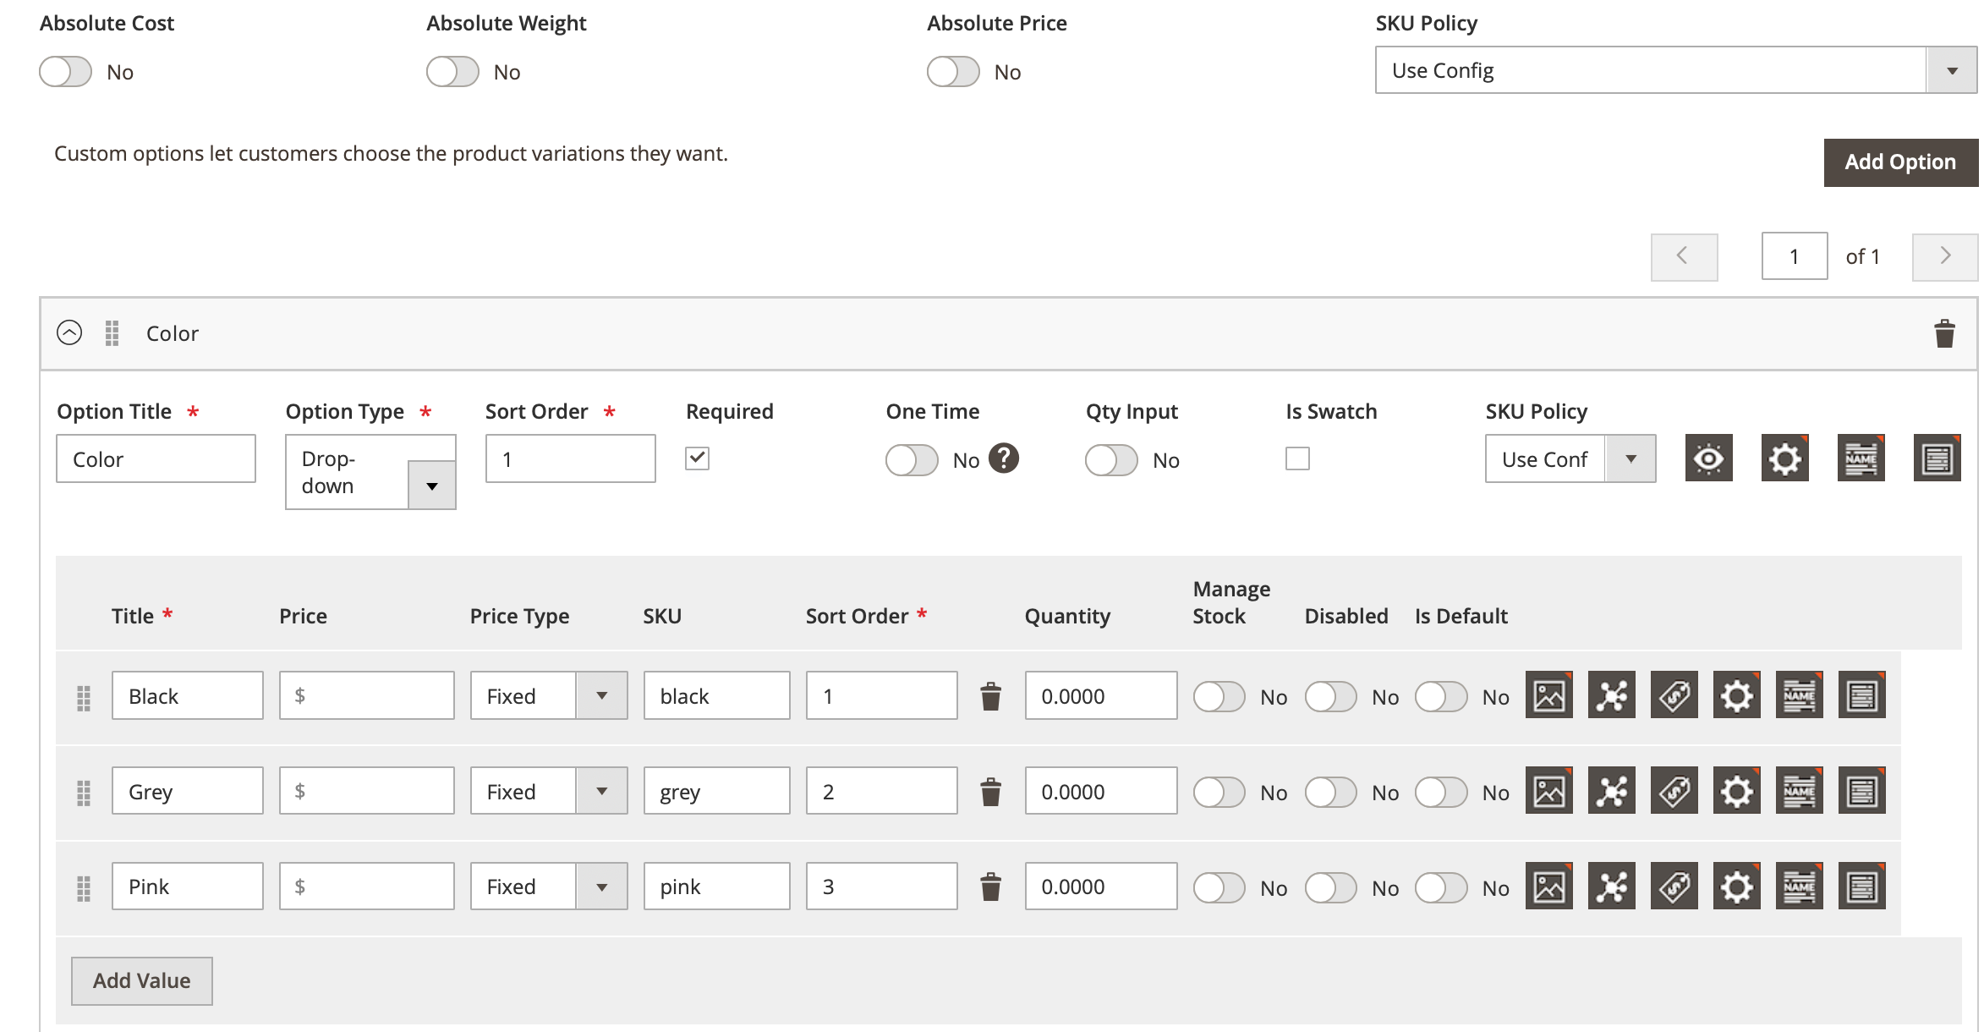The height and width of the screenshot is (1032, 1984).
Task: Toggle Manage Stock for Black
Action: [1219, 697]
